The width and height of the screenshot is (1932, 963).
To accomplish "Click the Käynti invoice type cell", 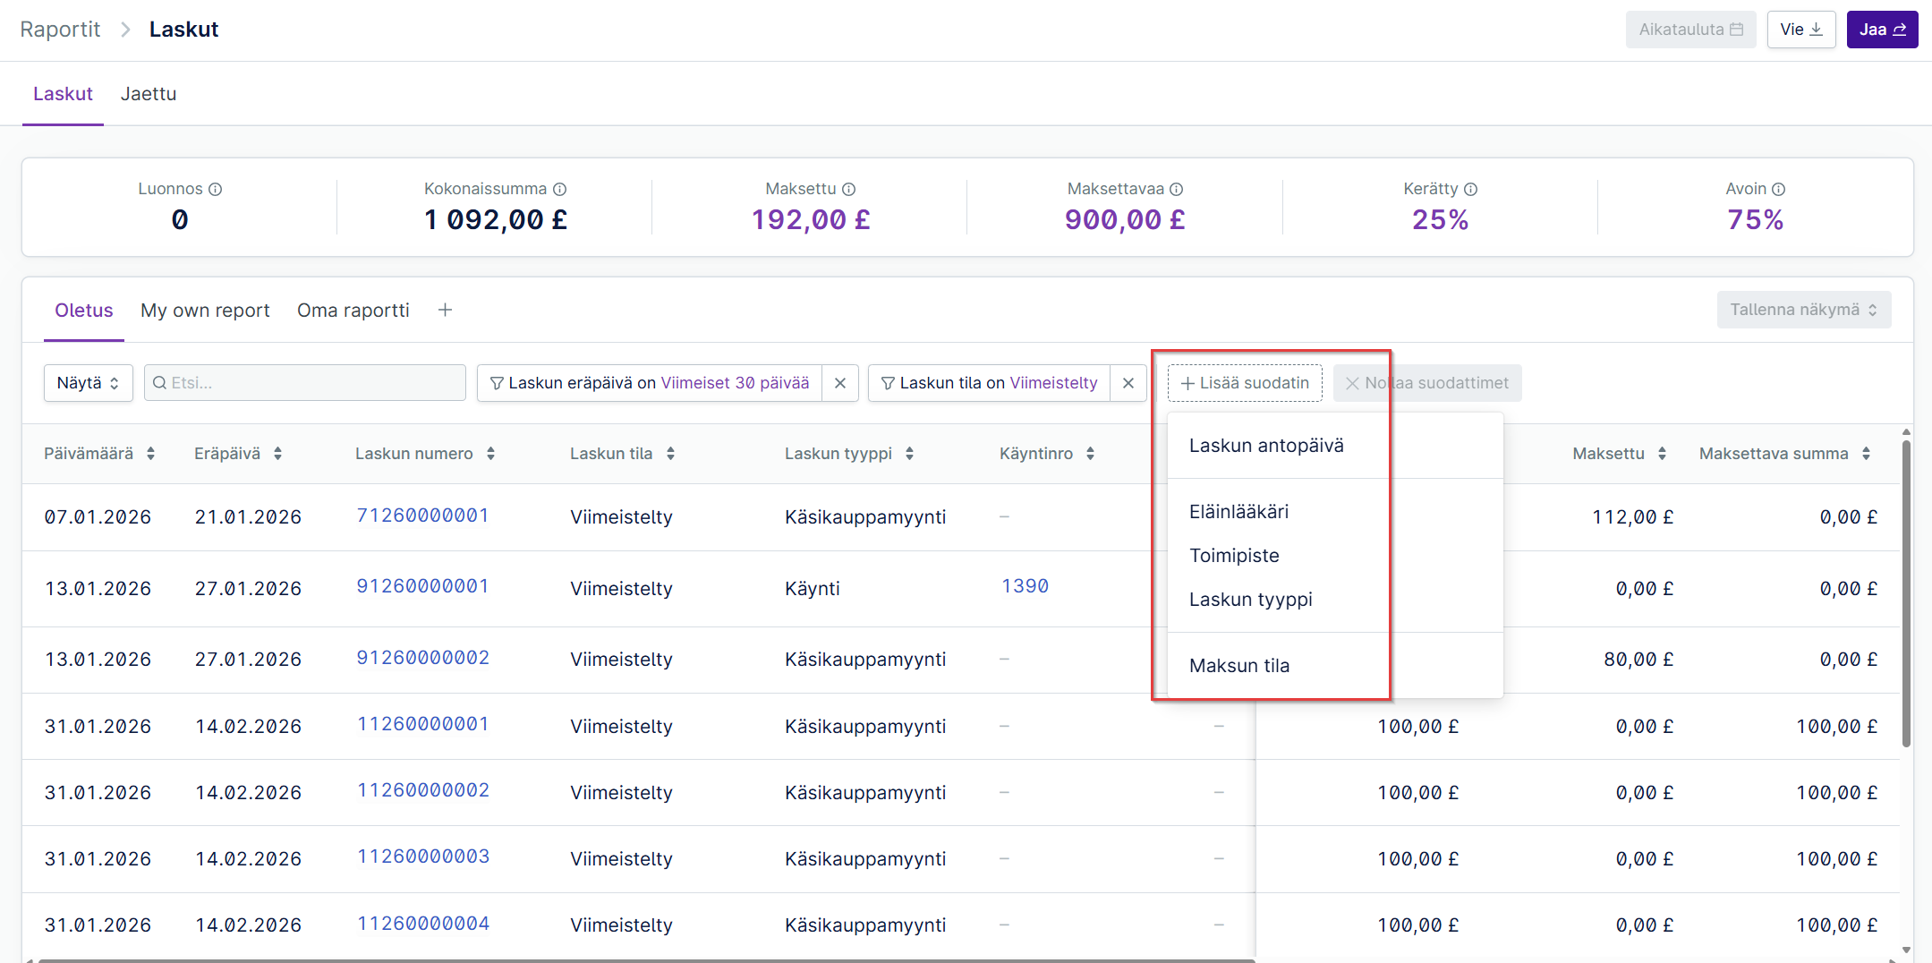I will pos(813,589).
